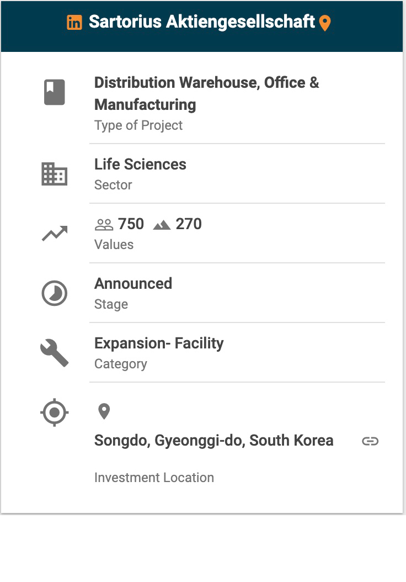Click the bookmark icon for Type of Project

55,92
